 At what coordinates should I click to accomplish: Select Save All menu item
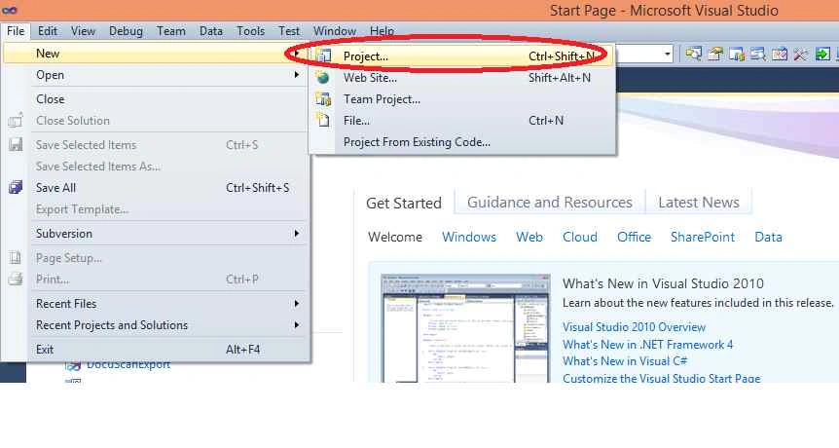pyautogui.click(x=156, y=187)
